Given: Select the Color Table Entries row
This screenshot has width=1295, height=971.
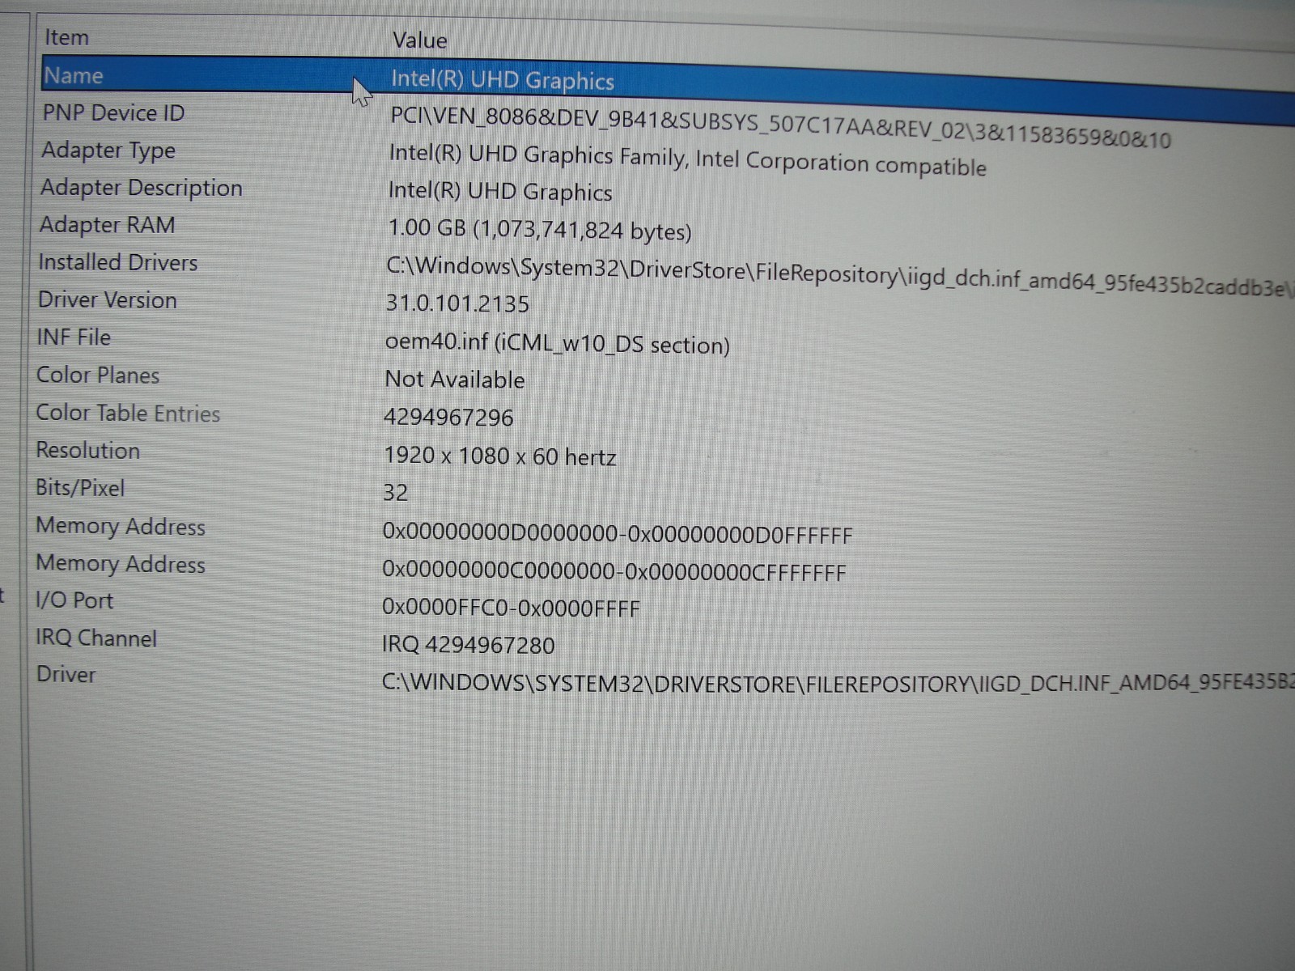Looking at the screenshot, I should pos(128,413).
